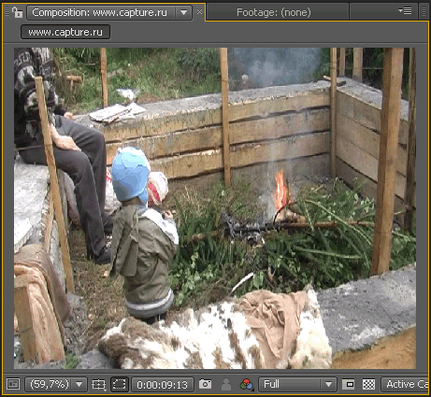Take a snapshot with camera icon

205,384
